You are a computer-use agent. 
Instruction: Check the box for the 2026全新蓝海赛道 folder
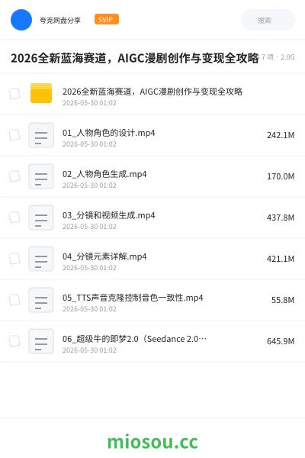[14, 94]
